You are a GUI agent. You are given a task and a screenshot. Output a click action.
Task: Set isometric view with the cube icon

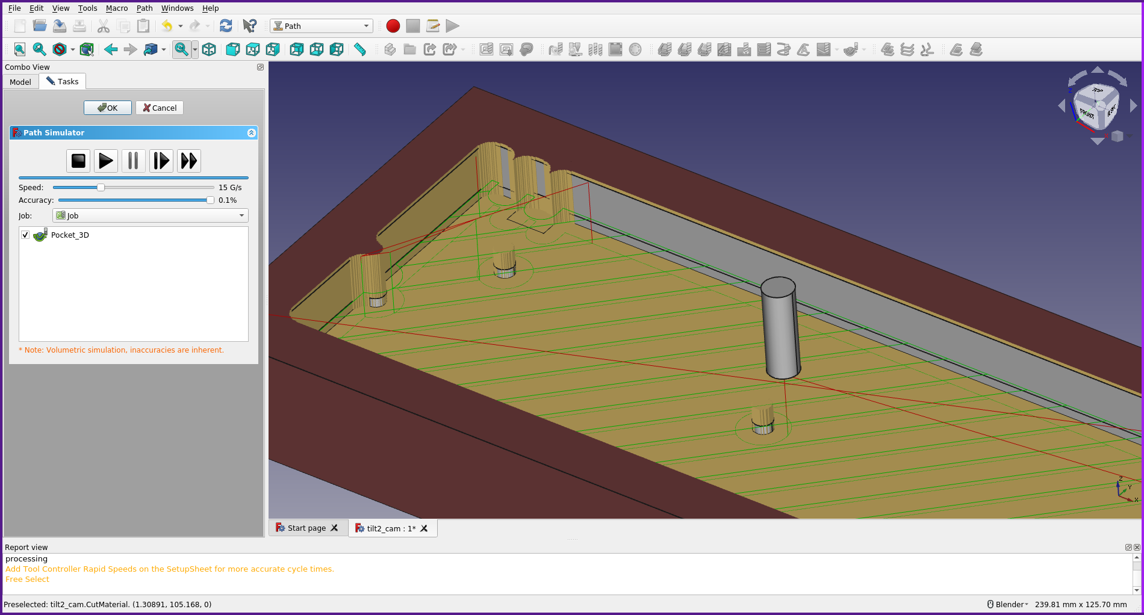tap(209, 49)
